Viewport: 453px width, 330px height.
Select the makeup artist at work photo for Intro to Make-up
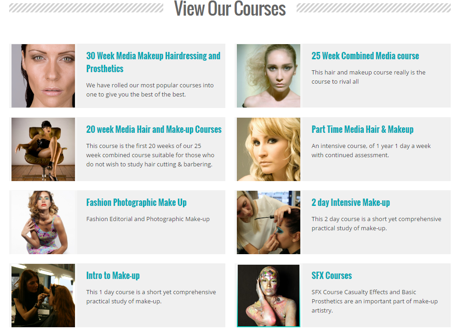pyautogui.click(x=43, y=296)
